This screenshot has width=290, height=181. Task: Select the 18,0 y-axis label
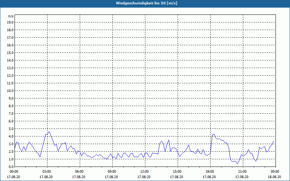click(11, 30)
